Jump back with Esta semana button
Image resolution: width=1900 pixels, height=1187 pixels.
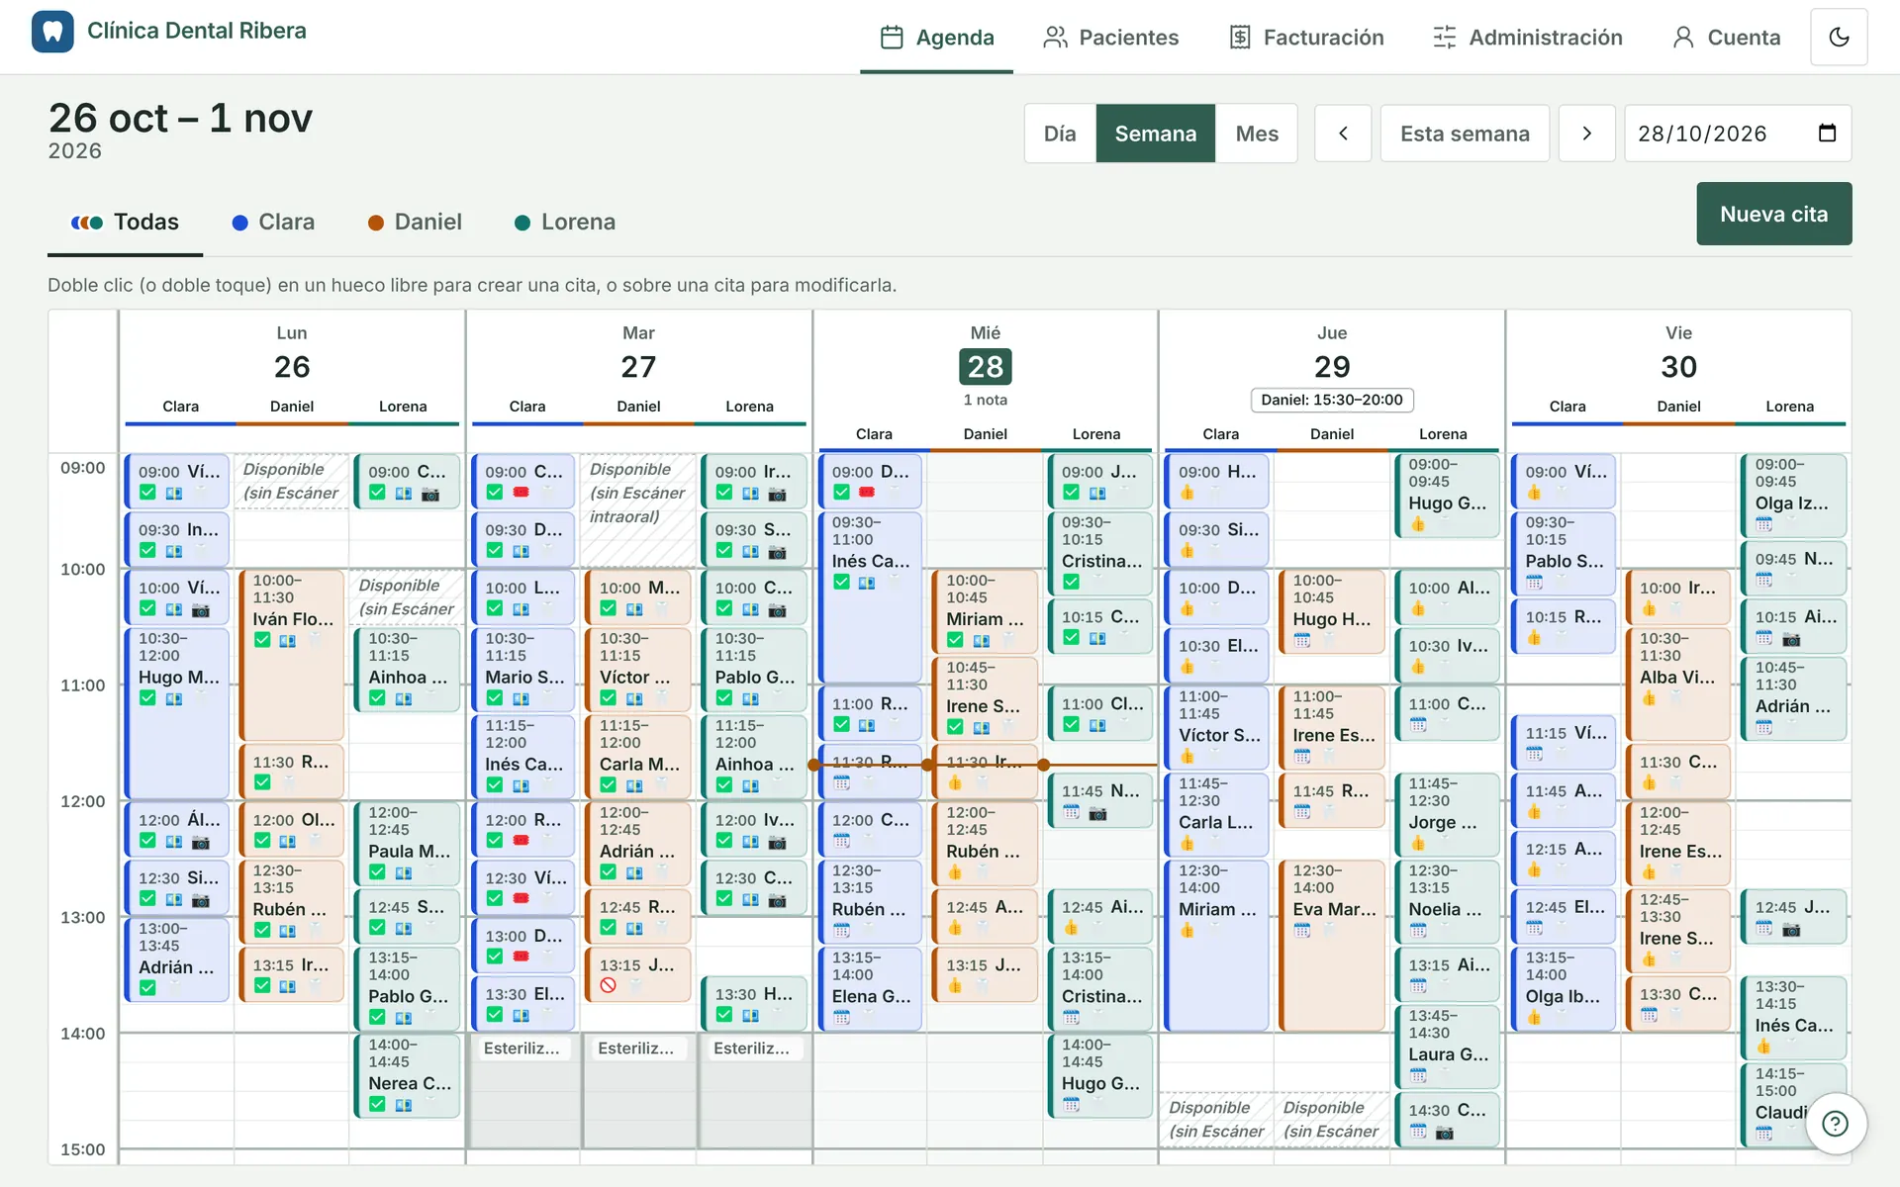pyautogui.click(x=1465, y=134)
